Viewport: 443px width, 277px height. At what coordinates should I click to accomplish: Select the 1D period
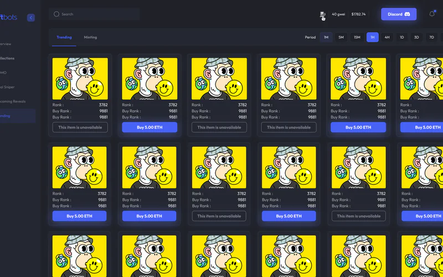[402, 37]
